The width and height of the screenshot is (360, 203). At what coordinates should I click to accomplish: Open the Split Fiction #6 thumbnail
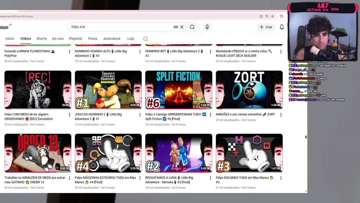point(179,90)
